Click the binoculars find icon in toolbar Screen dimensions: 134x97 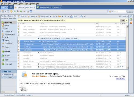pyautogui.click(x=31, y=12)
